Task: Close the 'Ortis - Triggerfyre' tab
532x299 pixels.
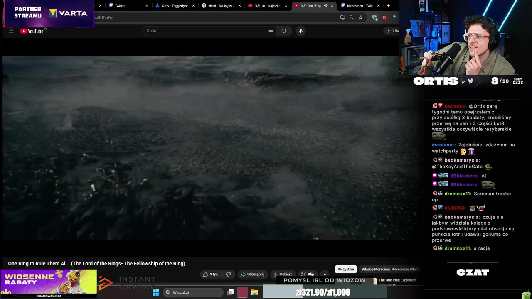Action: click(x=193, y=6)
